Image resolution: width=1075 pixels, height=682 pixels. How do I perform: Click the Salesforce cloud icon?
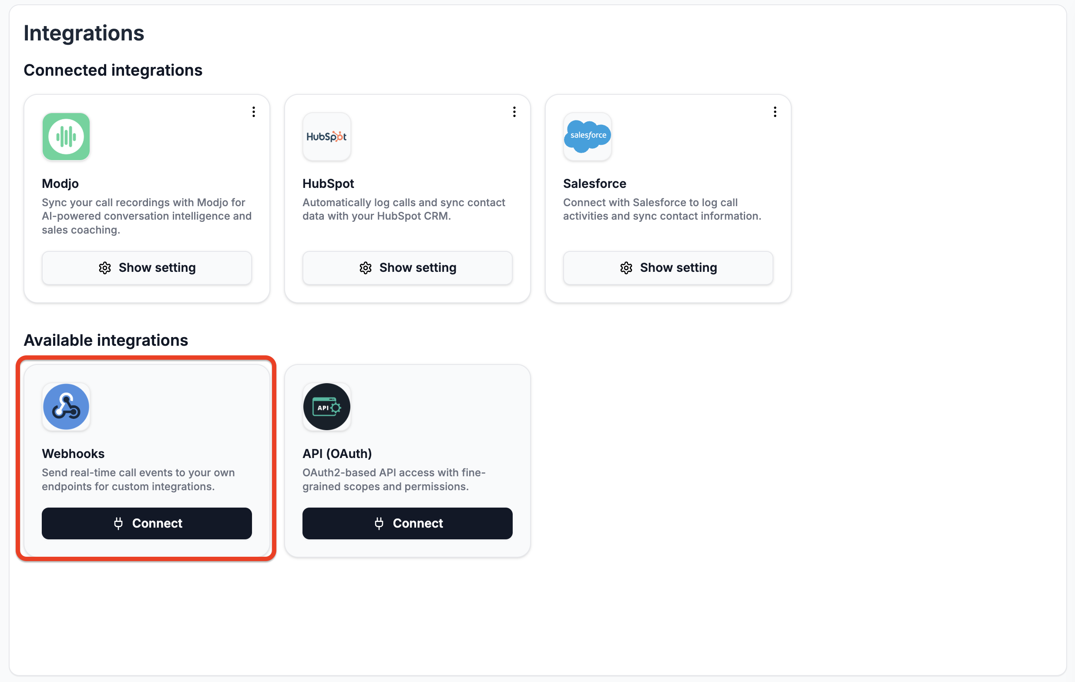tap(587, 137)
